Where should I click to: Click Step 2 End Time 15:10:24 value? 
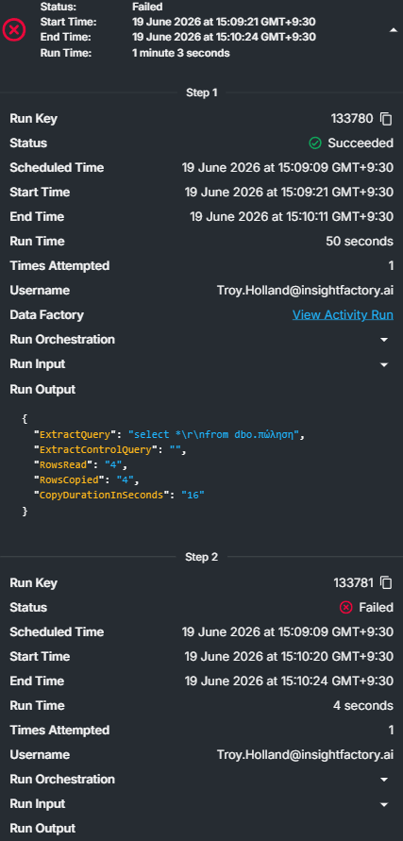tap(289, 681)
